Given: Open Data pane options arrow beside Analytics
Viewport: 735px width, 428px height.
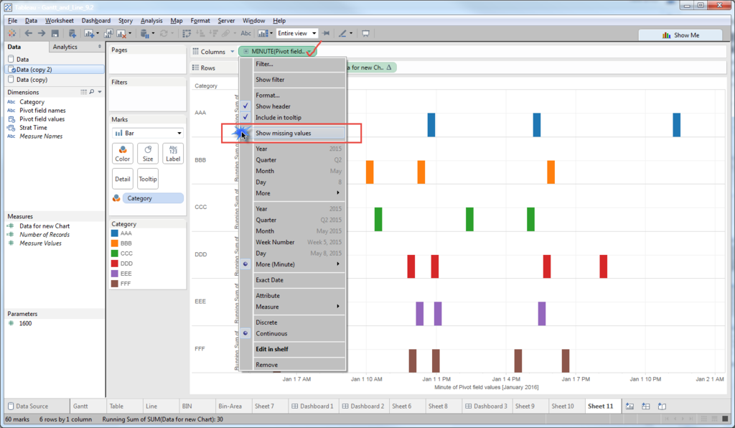Looking at the screenshot, I should (x=99, y=47).
